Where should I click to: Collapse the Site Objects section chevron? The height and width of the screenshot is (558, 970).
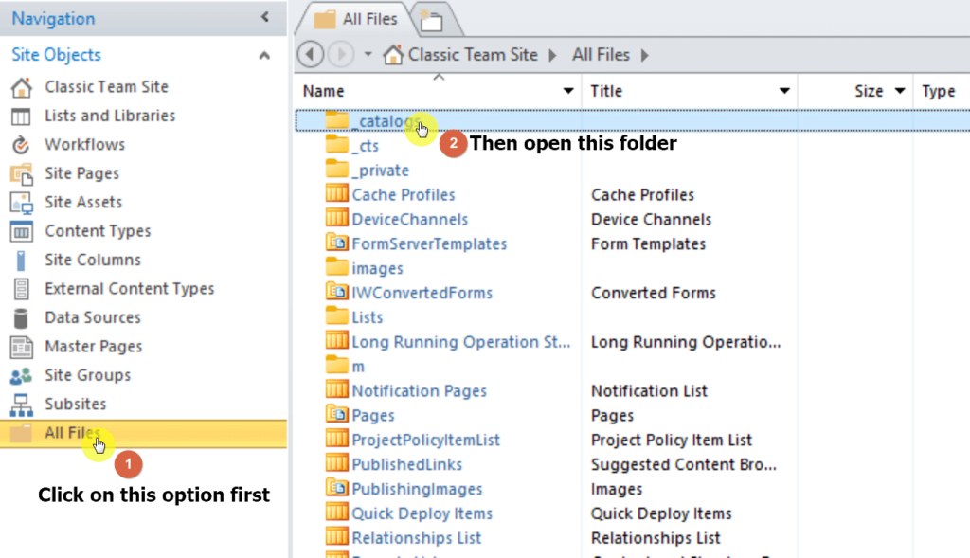click(264, 55)
